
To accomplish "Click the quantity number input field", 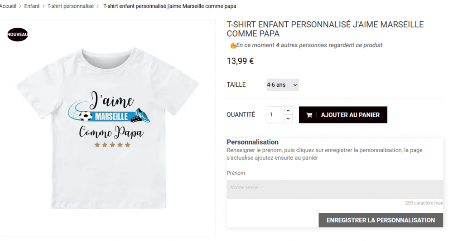I will (275, 115).
